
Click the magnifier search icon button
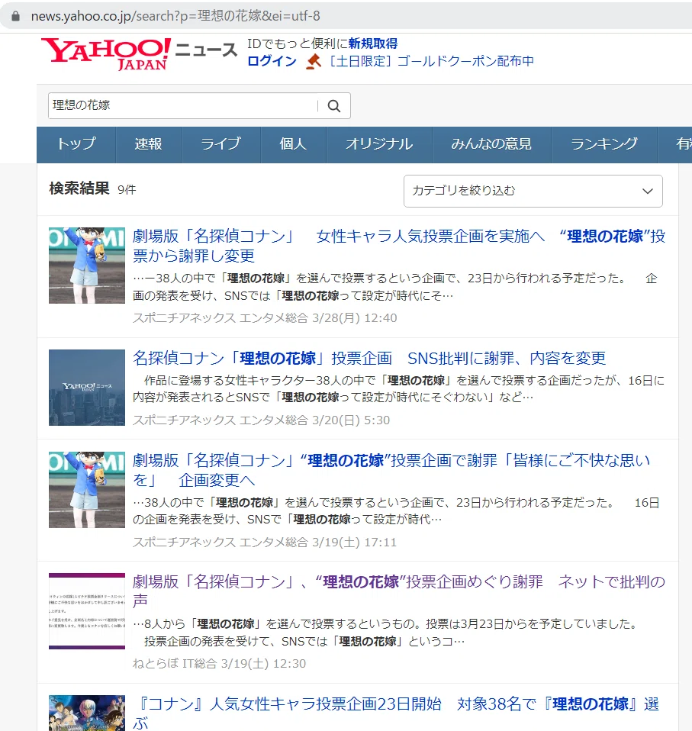[x=333, y=106]
